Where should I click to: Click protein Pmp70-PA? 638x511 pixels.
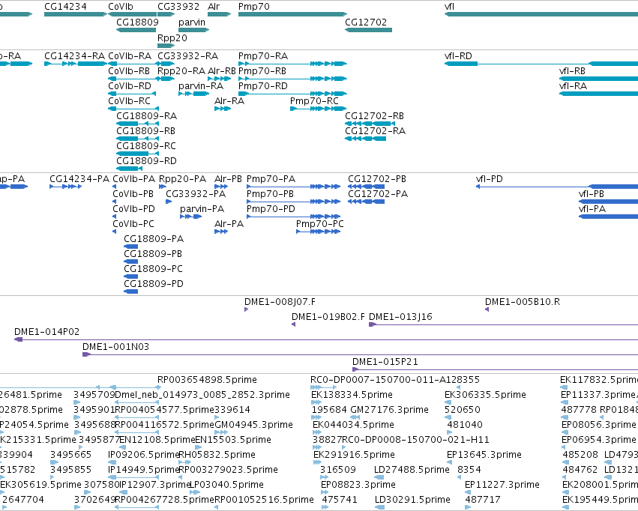pos(293,187)
